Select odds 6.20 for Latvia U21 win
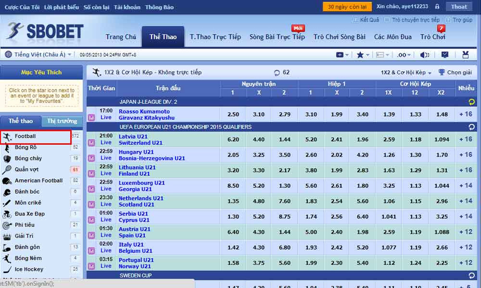 (233, 139)
